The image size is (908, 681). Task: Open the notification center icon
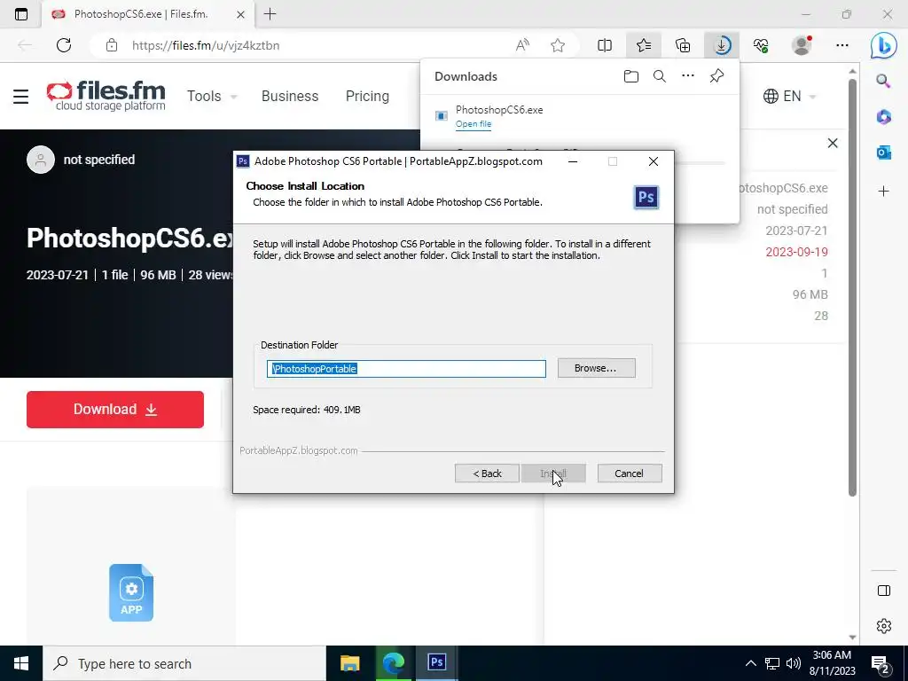880,663
